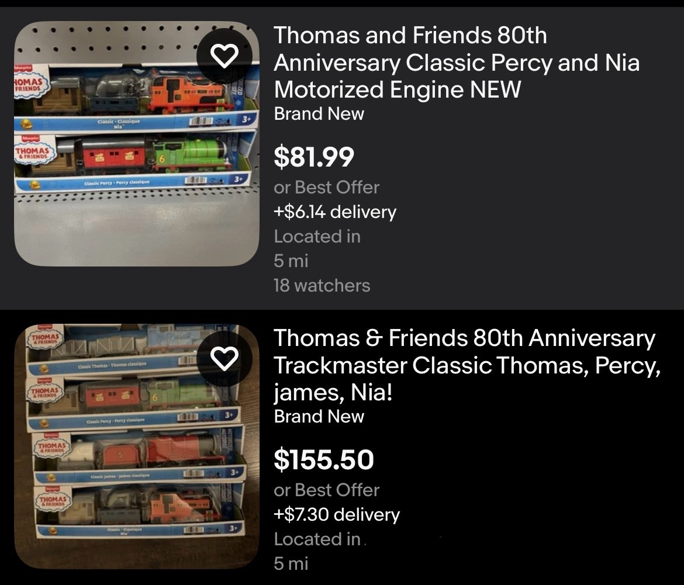Click the "5 mi" distance above 18 watchers
Viewport: 684px width, 585px height.
point(291,261)
